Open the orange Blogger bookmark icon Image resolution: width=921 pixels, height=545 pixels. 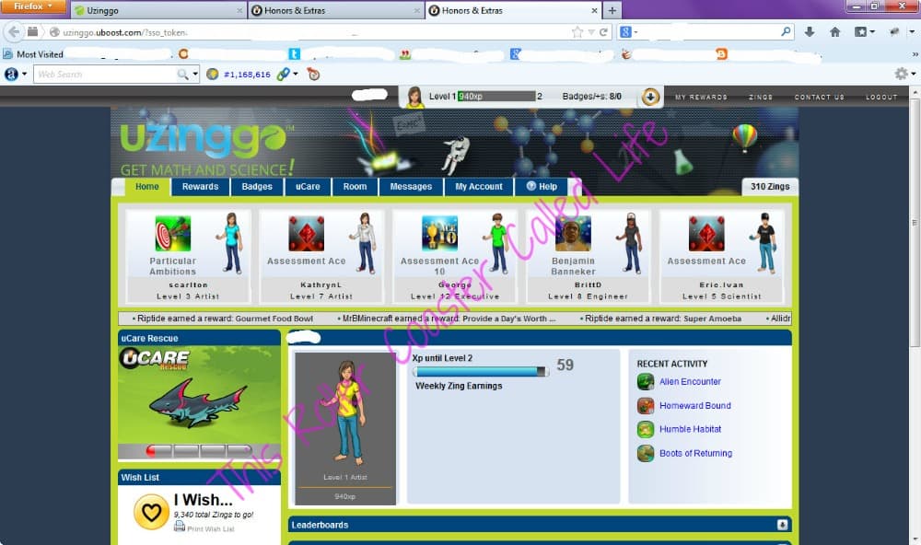721,54
